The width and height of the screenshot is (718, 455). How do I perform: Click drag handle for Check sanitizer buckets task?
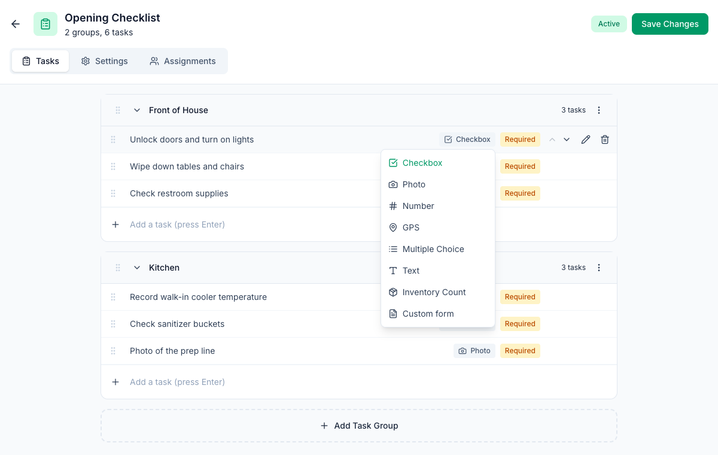113,324
